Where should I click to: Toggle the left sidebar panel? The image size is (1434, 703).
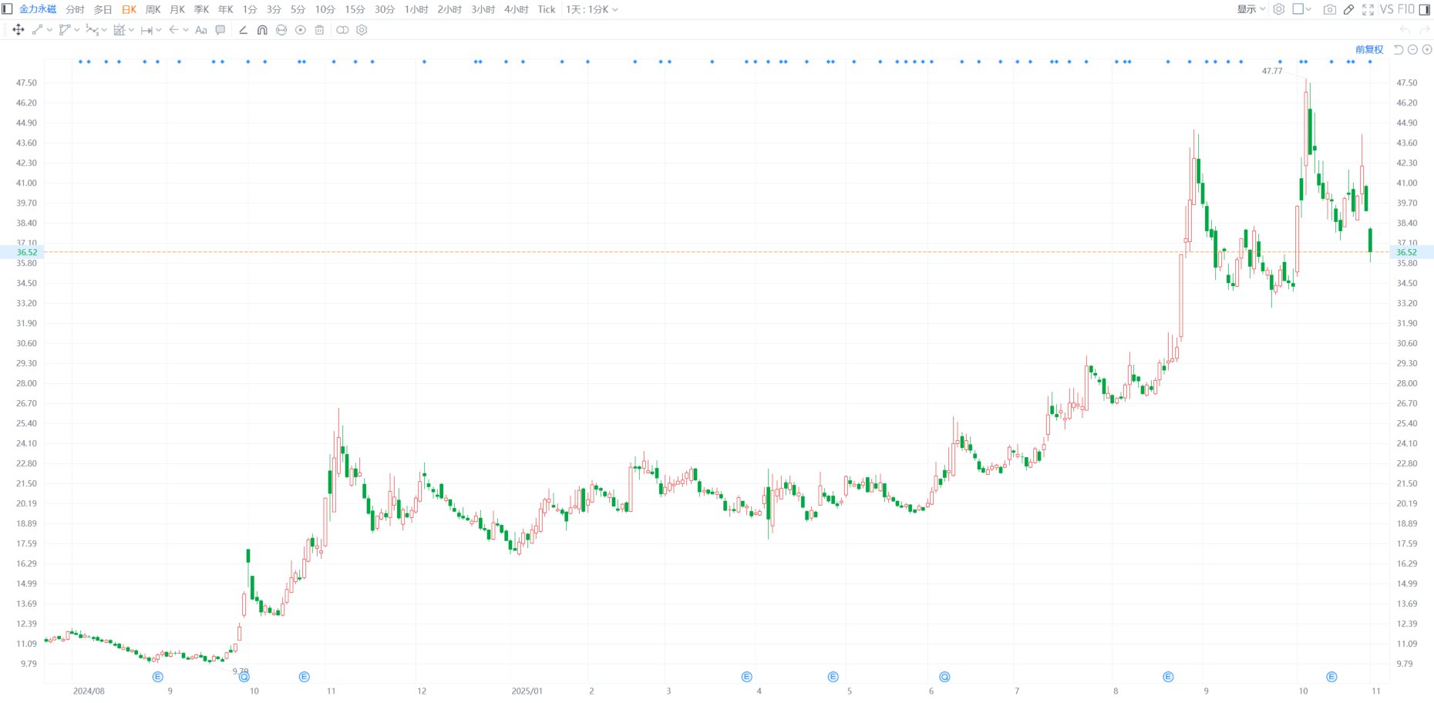7,9
